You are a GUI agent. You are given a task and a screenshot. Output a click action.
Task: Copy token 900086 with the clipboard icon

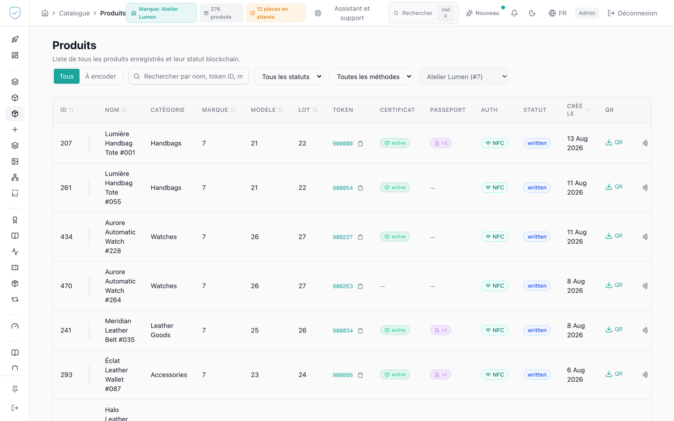(x=360, y=375)
